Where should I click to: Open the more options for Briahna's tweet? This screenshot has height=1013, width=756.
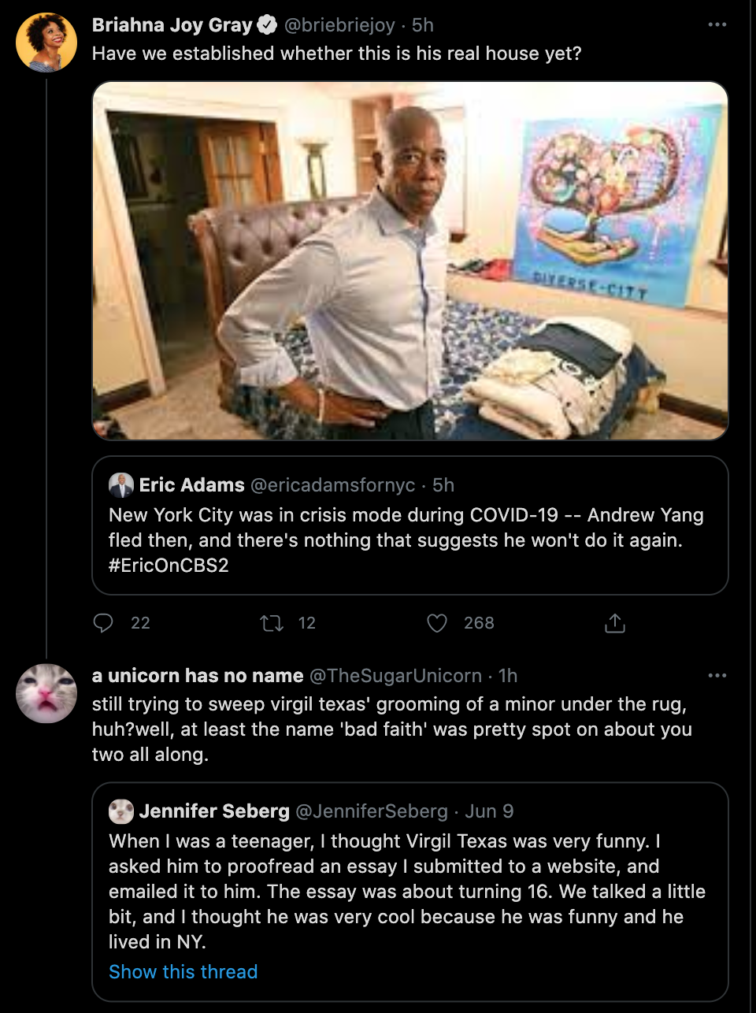[717, 25]
